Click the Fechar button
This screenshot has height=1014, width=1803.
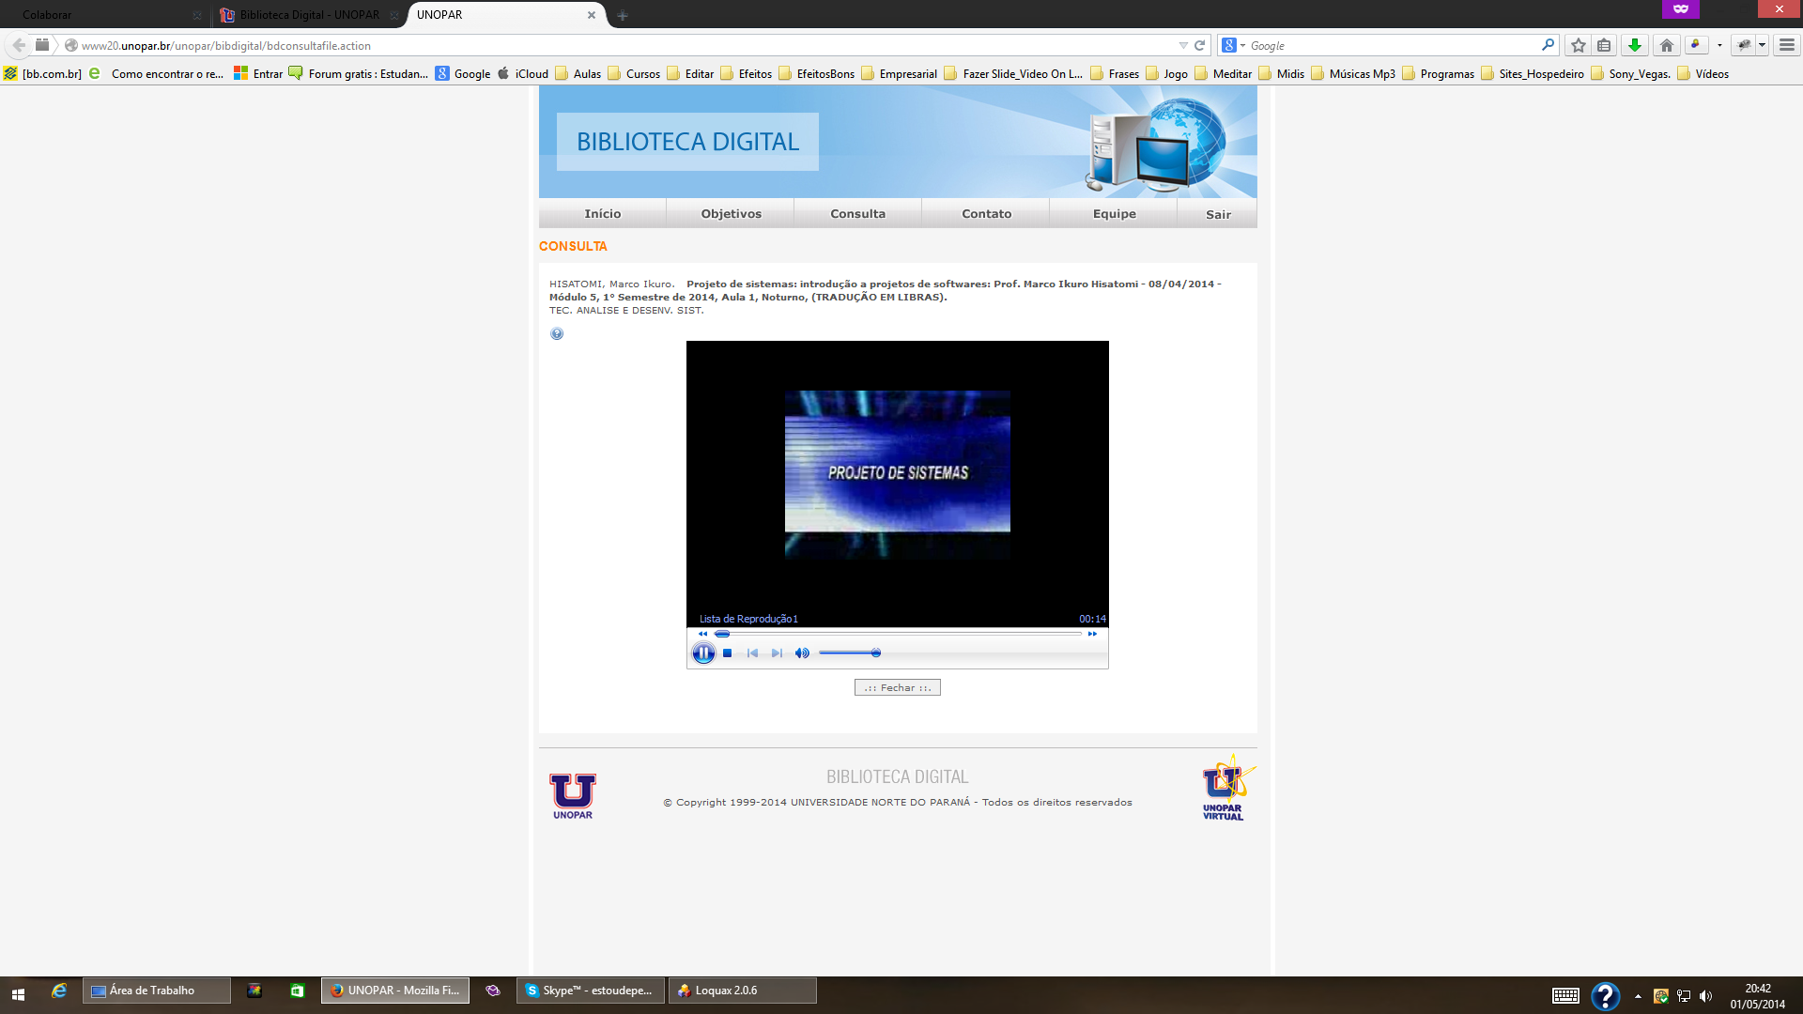(898, 688)
